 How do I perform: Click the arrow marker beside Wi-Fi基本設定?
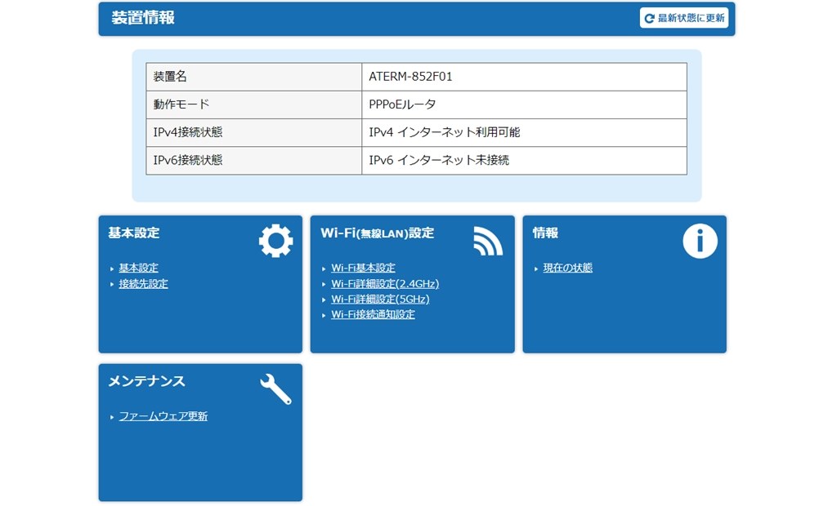pos(322,267)
